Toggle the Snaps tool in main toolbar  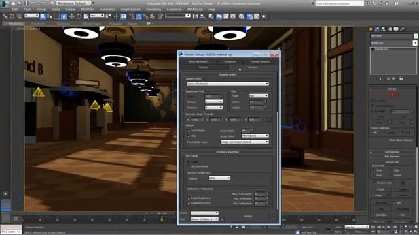[132, 16]
